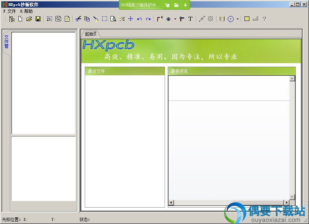
Task: Click the news panel scroll up arrow
Action: (x=292, y=79)
